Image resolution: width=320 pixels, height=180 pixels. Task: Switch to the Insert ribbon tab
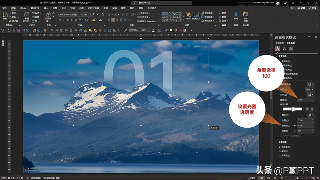point(46,8)
